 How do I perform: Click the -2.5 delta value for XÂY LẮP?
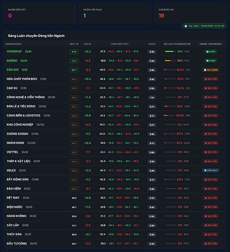point(88,225)
